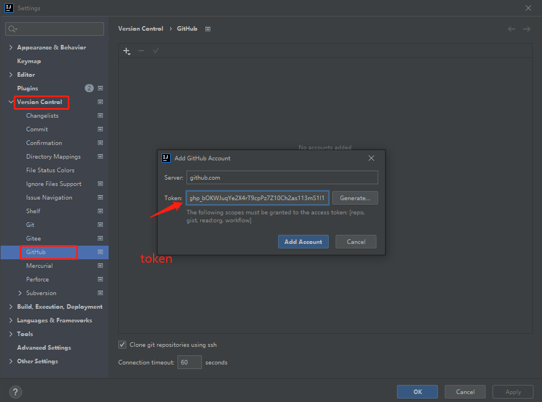This screenshot has width=542, height=402.
Task: Click the project icon beside Gitee row
Action: click(100, 238)
